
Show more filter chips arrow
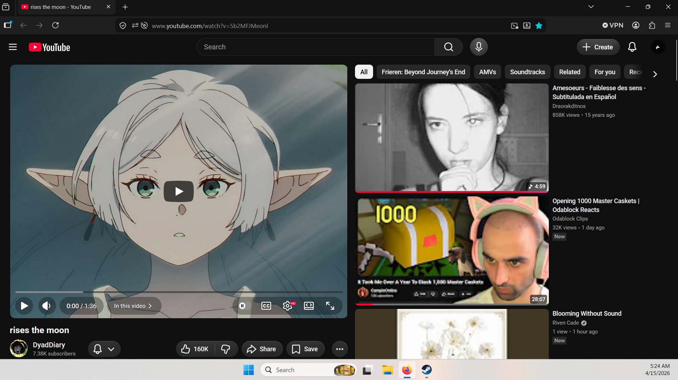[x=655, y=74]
